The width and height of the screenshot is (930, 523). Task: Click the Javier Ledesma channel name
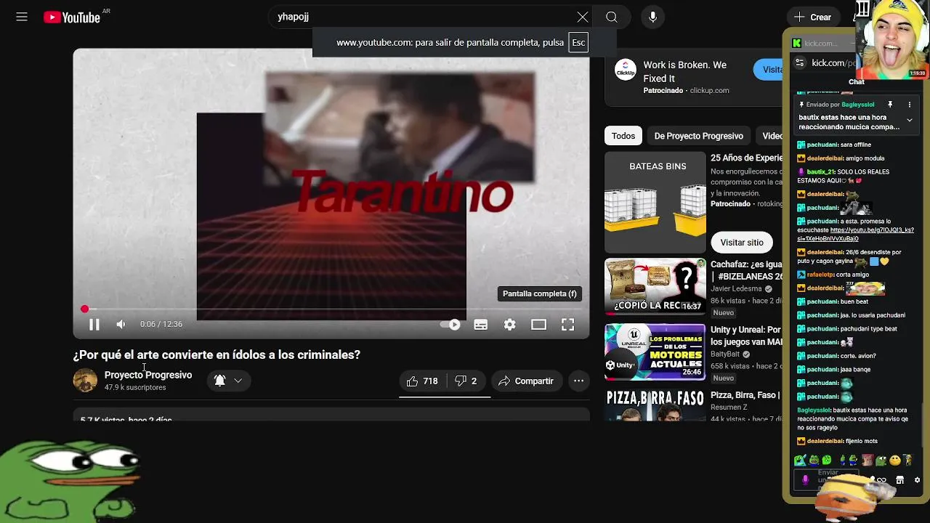pos(736,288)
